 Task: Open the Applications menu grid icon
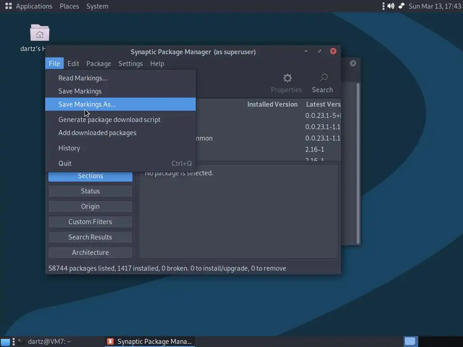(x=8, y=6)
